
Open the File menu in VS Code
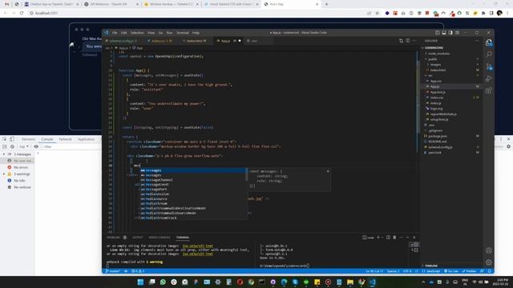115,33
